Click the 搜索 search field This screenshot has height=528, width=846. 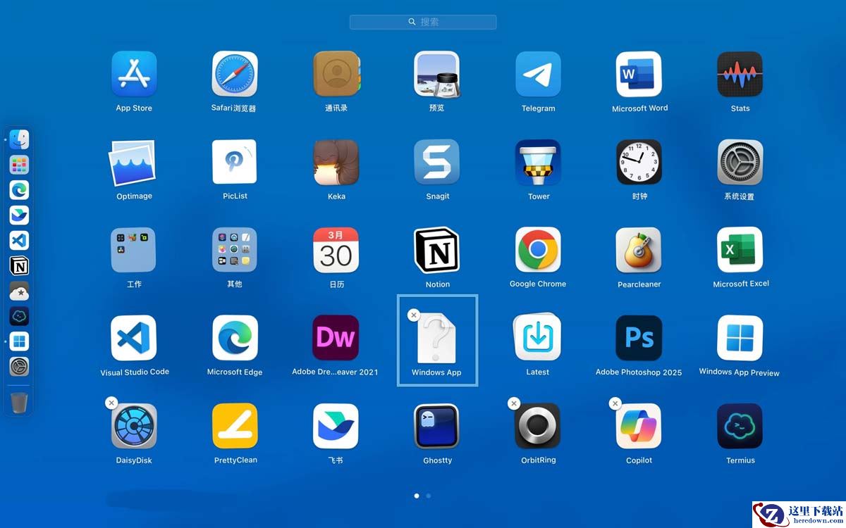point(423,22)
